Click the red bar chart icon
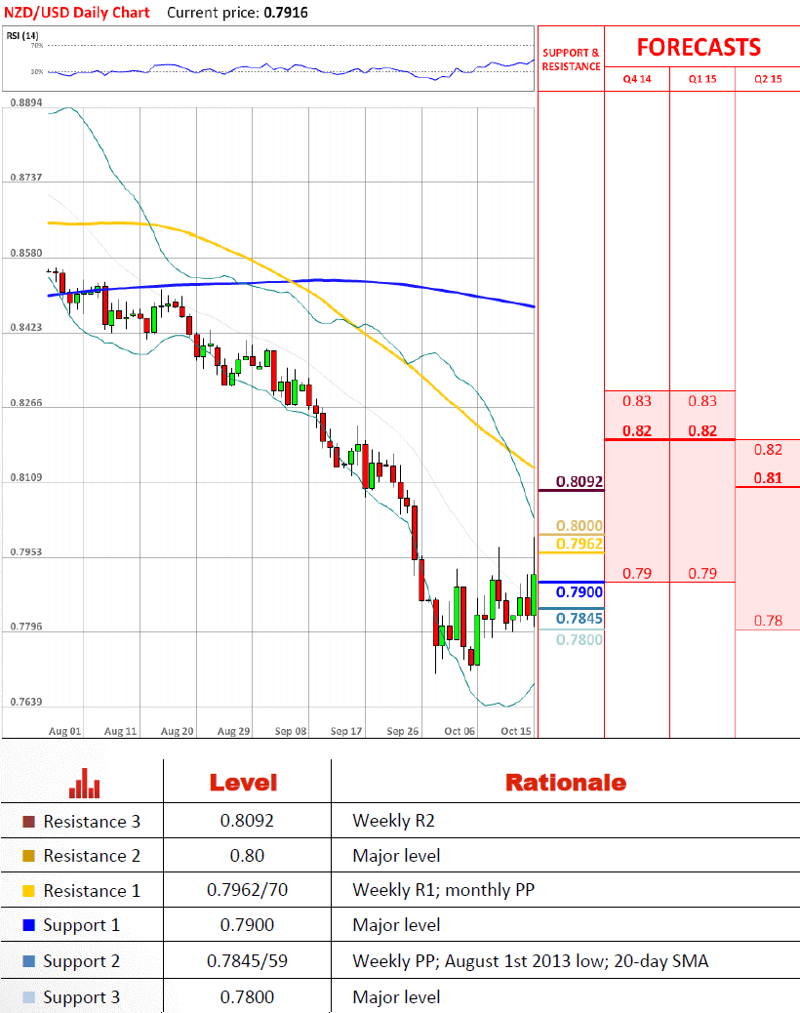The width and height of the screenshot is (800, 1013). pos(85,783)
